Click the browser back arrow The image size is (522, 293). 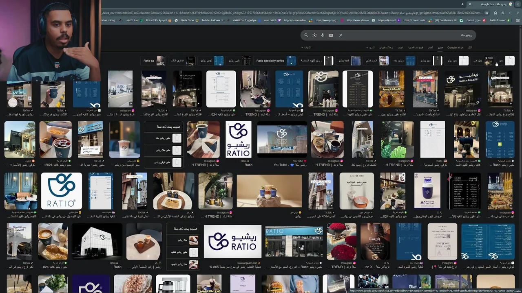pos(517,13)
